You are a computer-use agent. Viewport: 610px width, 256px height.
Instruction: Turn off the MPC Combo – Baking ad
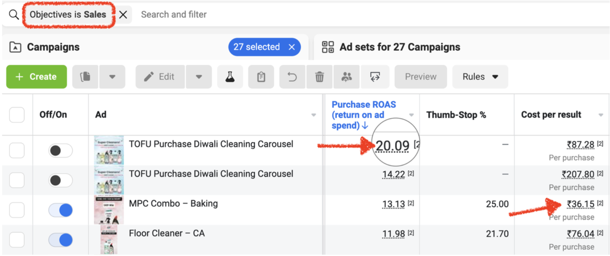click(61, 210)
